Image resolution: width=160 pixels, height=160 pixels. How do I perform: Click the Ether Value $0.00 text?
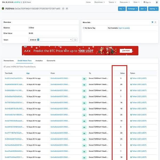tap(31, 33)
